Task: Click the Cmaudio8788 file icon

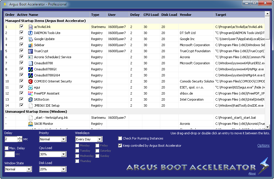Action: [x=31, y=63]
